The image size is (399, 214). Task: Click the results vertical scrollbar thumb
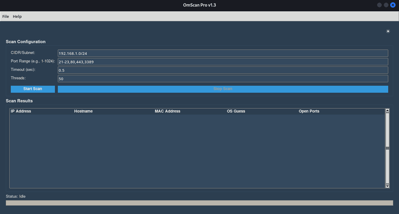(x=388, y=148)
